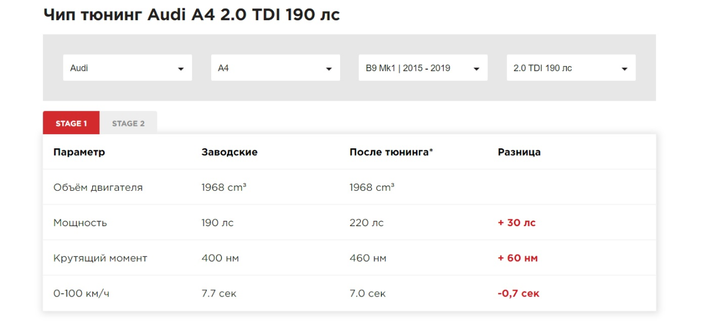Click the Мощность row label

(80, 223)
